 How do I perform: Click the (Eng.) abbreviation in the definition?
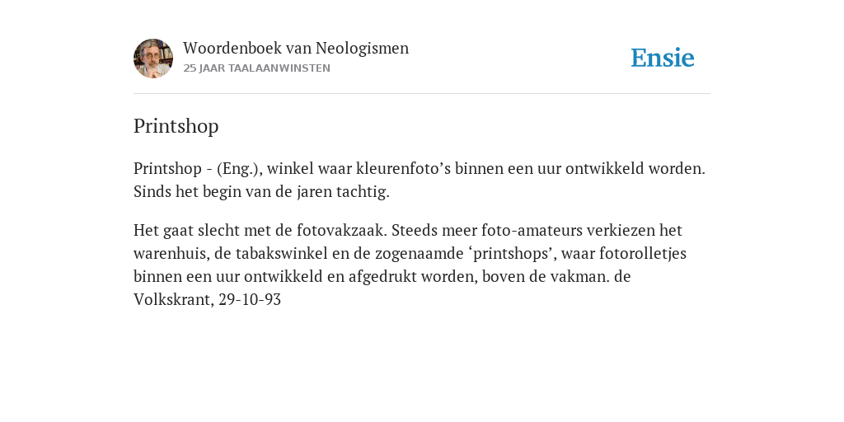pyautogui.click(x=240, y=169)
